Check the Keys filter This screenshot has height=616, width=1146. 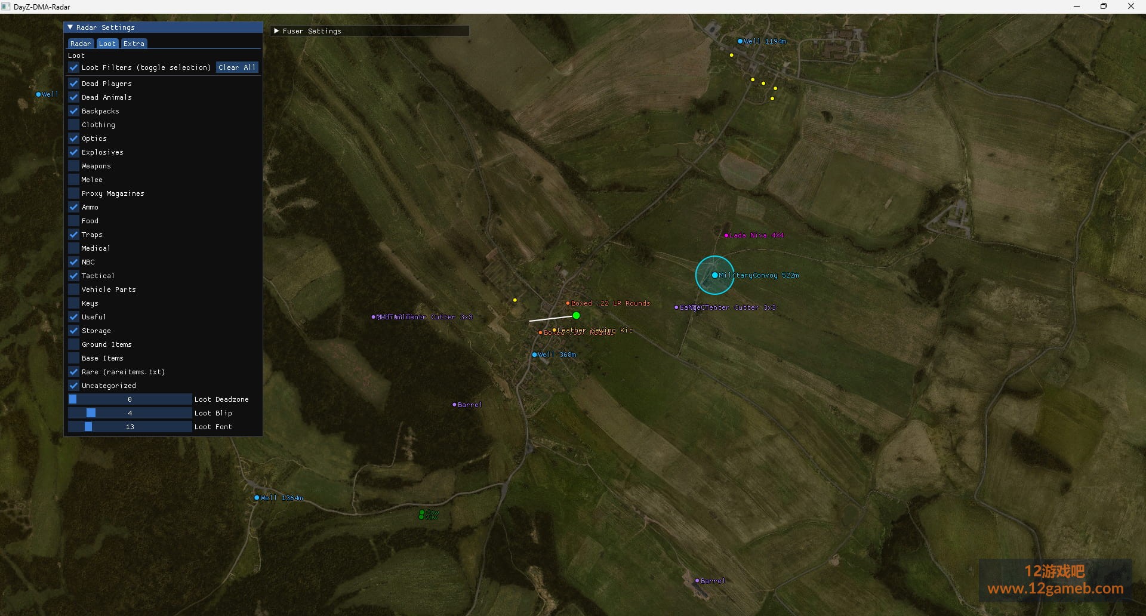pyautogui.click(x=73, y=303)
